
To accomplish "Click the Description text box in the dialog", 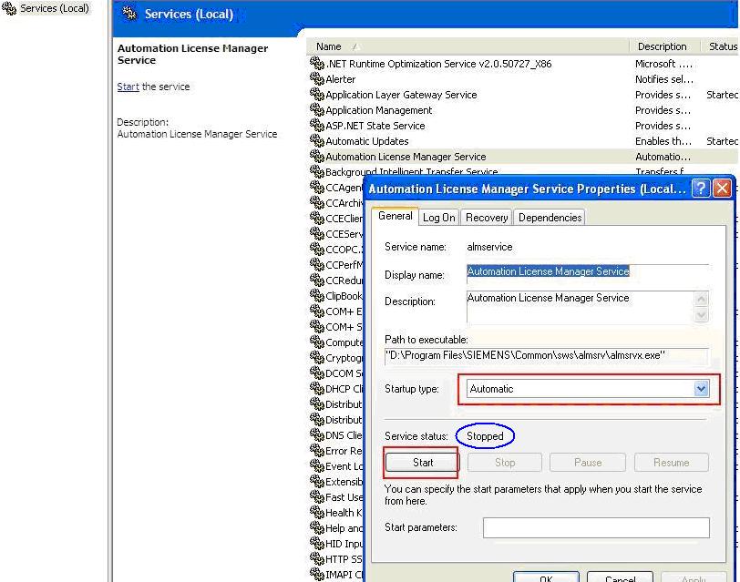I will [x=581, y=307].
